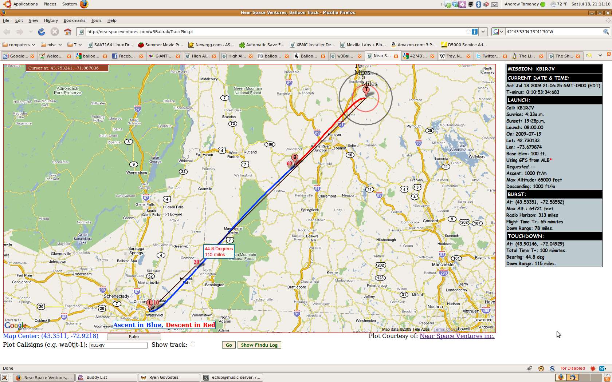Switch to Ryan Govostes taskbar window
Viewport: 612px width, 382px height.
coord(169,378)
